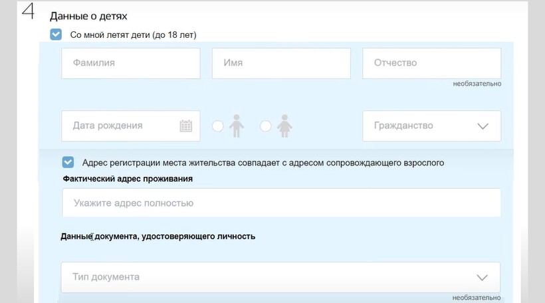
Task: Focus the Фамилия input field
Action: coord(130,63)
